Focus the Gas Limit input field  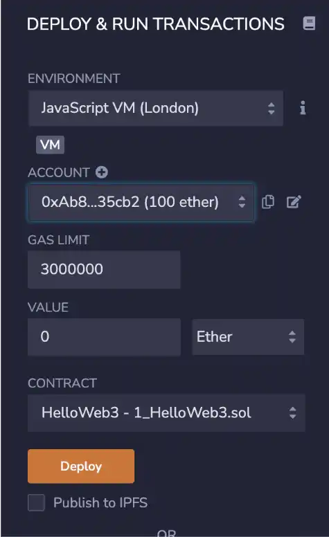tap(104, 269)
